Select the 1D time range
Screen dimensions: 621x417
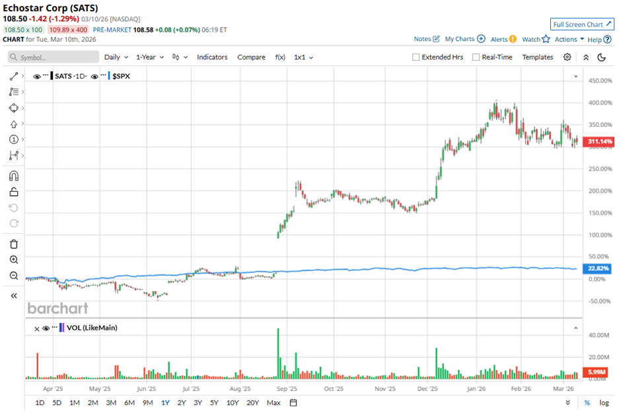click(x=40, y=402)
